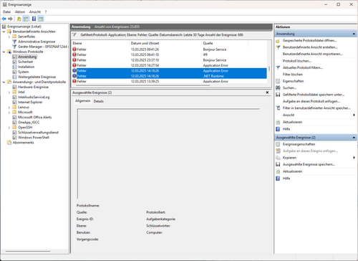Expand the ServerRoles folder
Screen dimensions: 358x261
pyautogui.click(x=9, y=37)
